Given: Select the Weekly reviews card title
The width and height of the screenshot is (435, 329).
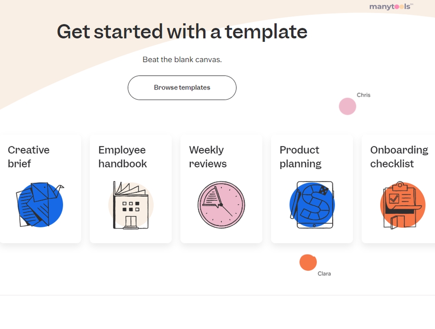Looking at the screenshot, I should pos(208,156).
